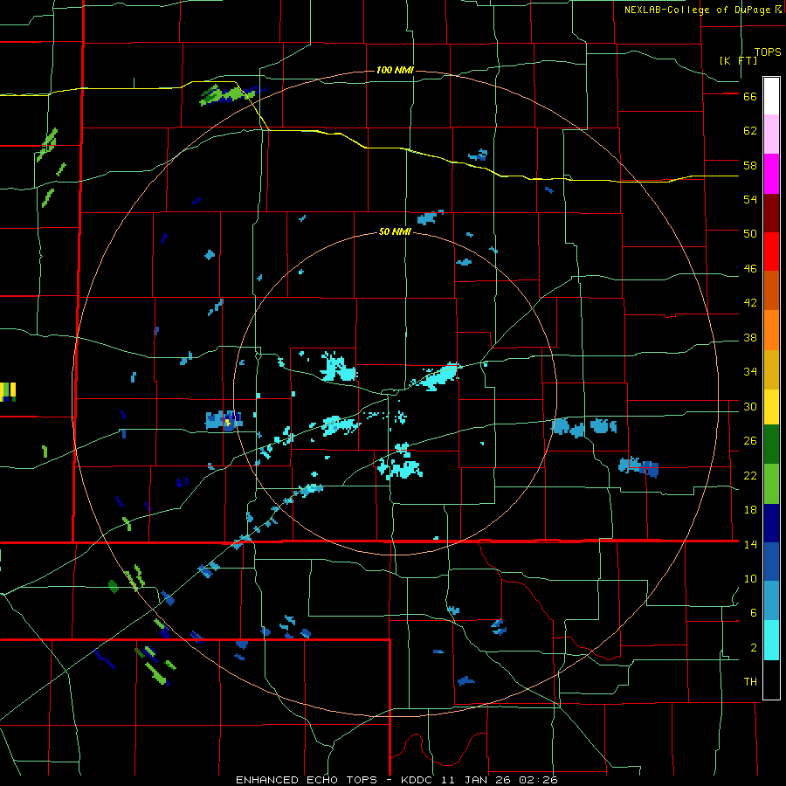Select the '62' legend value

[750, 131]
